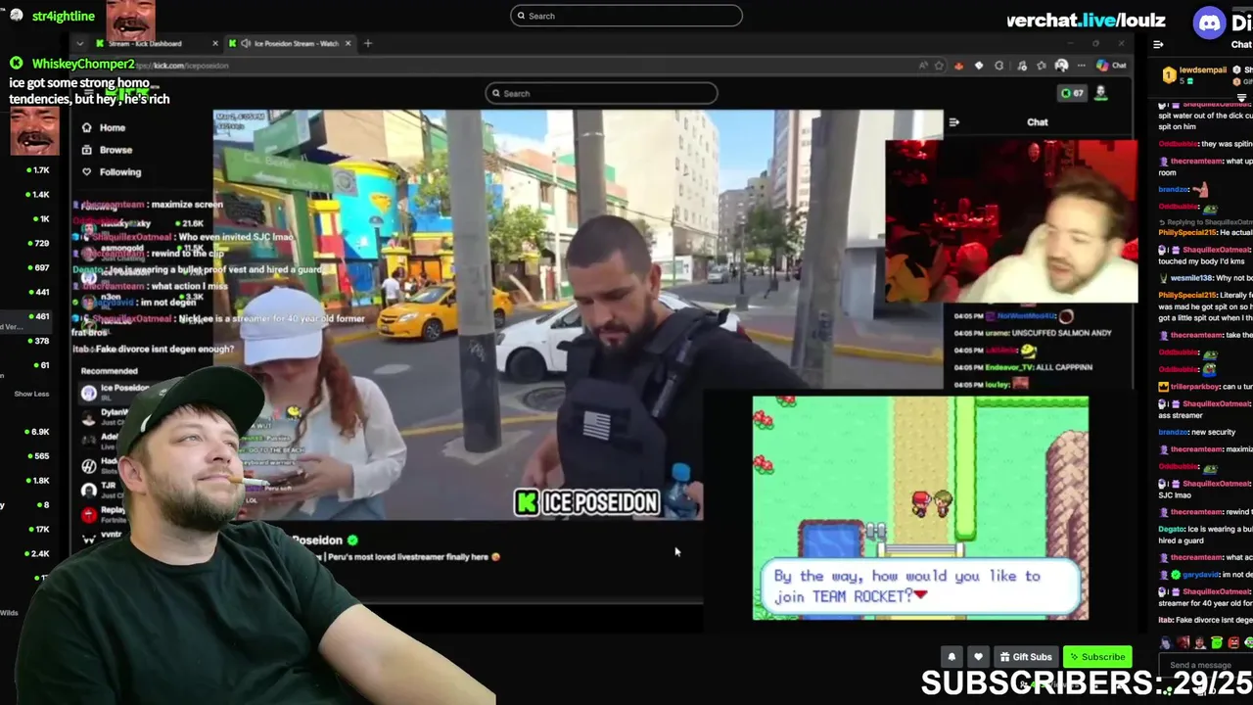Open the white diamond extension icon
This screenshot has width=1253, height=705.
click(x=978, y=66)
